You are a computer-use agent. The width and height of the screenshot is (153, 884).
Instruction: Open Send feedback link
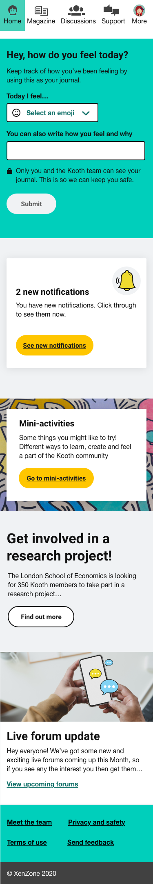click(x=91, y=842)
